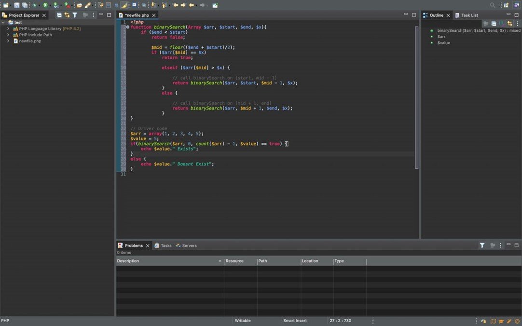
Task: Open the External Tools dropdown arrow
Action: tap(72, 5)
